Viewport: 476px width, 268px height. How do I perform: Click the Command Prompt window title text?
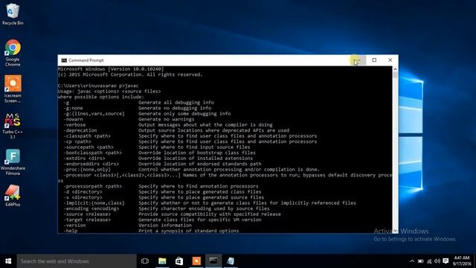point(86,60)
